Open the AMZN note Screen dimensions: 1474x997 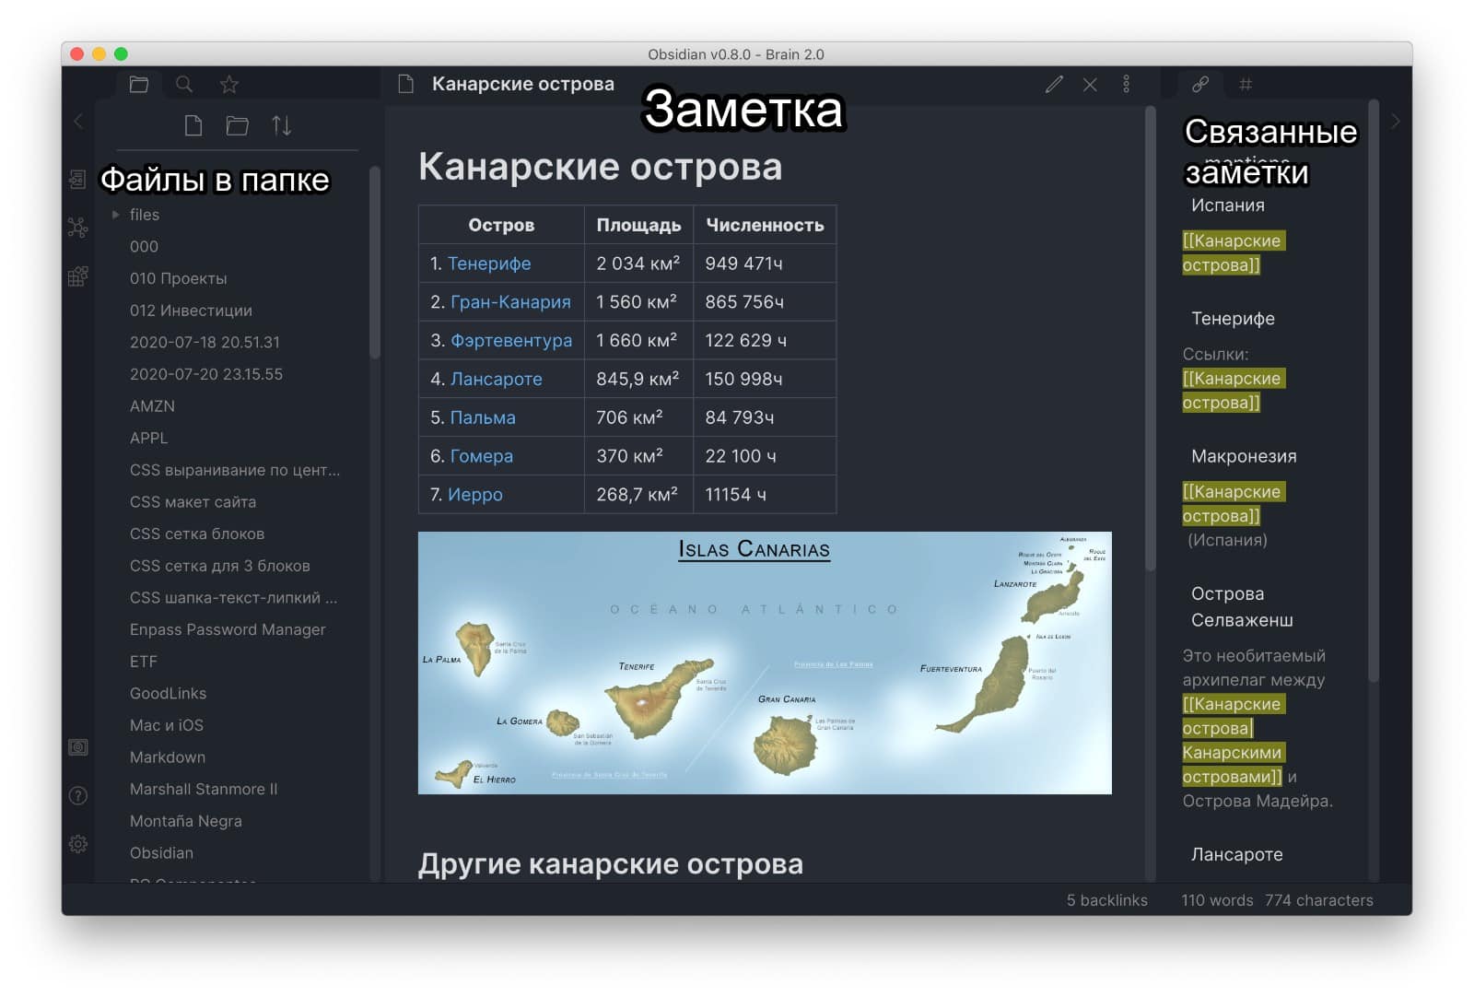point(152,406)
